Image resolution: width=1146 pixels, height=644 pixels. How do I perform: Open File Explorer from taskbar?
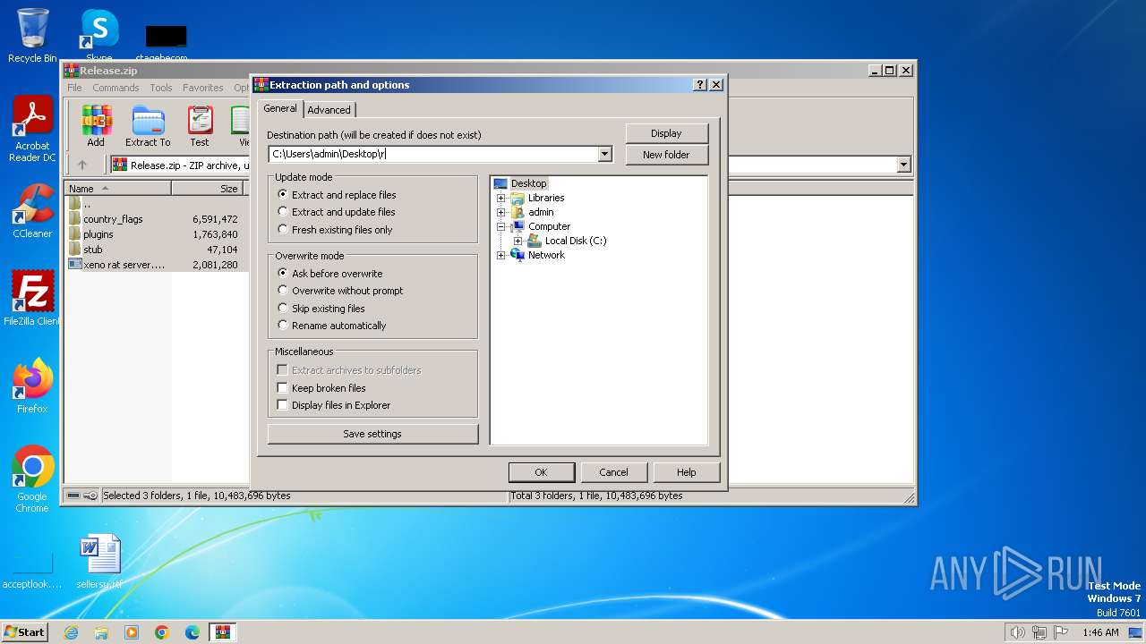tap(101, 632)
